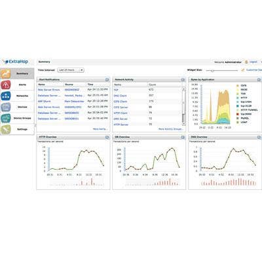Toggle the CIFS legend color swatch
The image size is (262, 262).
click(x=238, y=86)
